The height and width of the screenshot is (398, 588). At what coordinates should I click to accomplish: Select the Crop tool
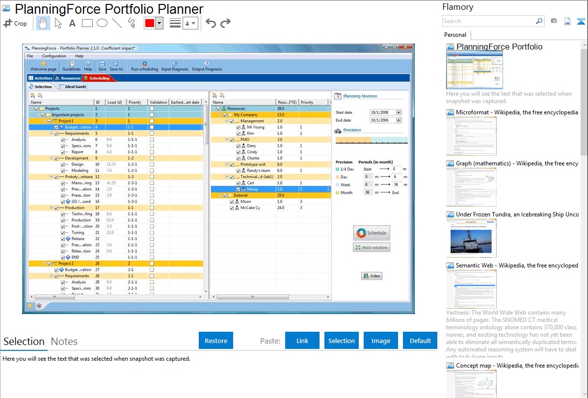point(15,23)
